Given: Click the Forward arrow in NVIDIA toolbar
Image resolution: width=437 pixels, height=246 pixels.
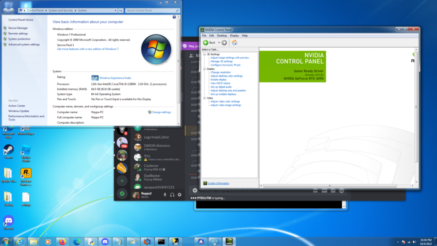Looking at the screenshot, I should point(224,42).
